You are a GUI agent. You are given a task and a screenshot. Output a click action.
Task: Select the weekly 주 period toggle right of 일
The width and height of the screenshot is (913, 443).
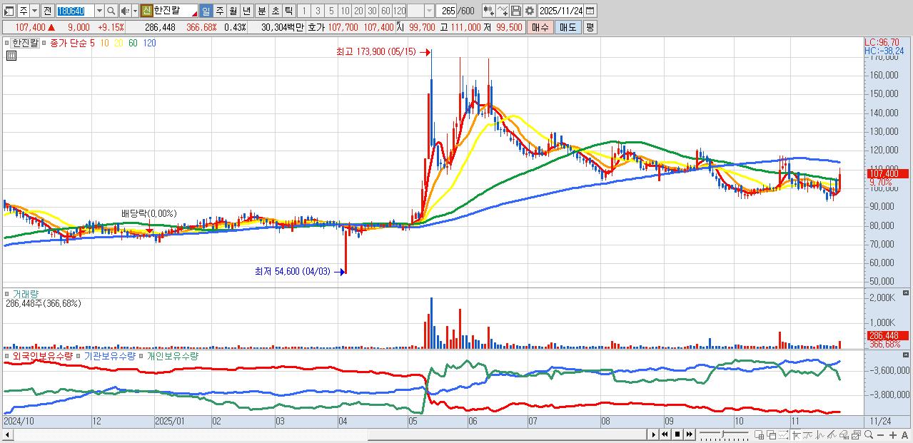219,11
